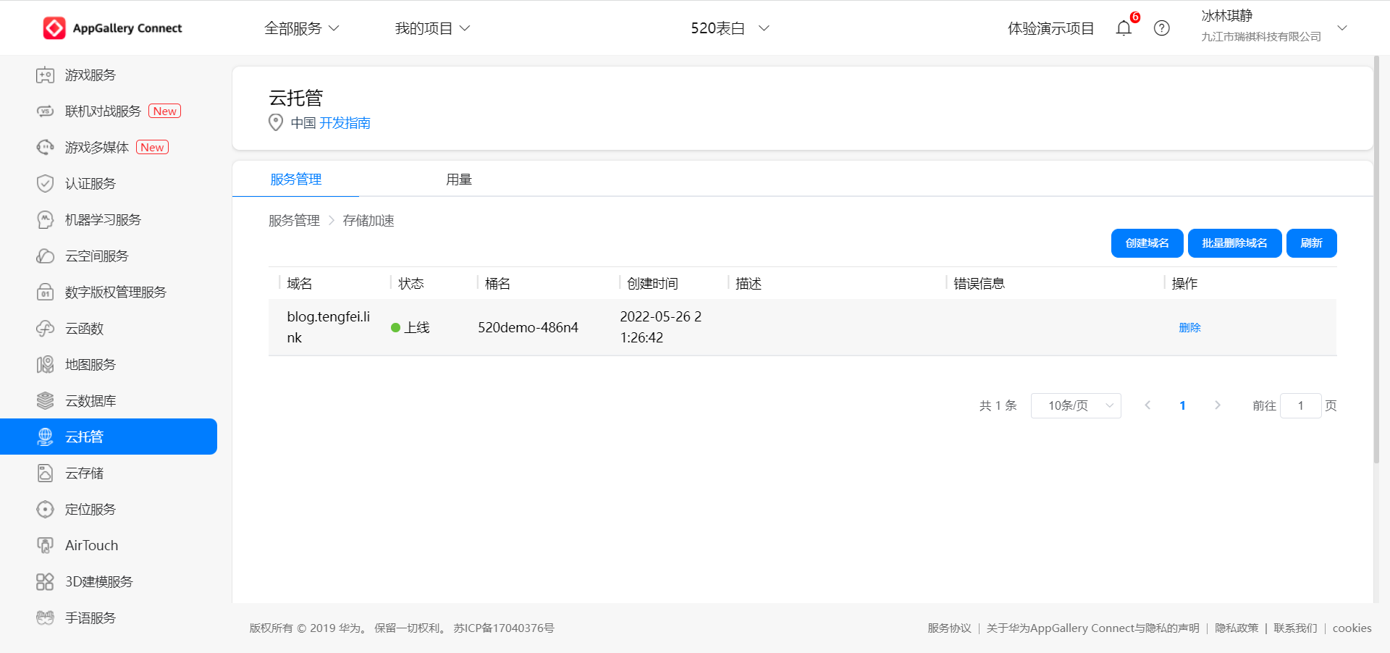
Task: Click the 创建域名 button
Action: pos(1147,243)
